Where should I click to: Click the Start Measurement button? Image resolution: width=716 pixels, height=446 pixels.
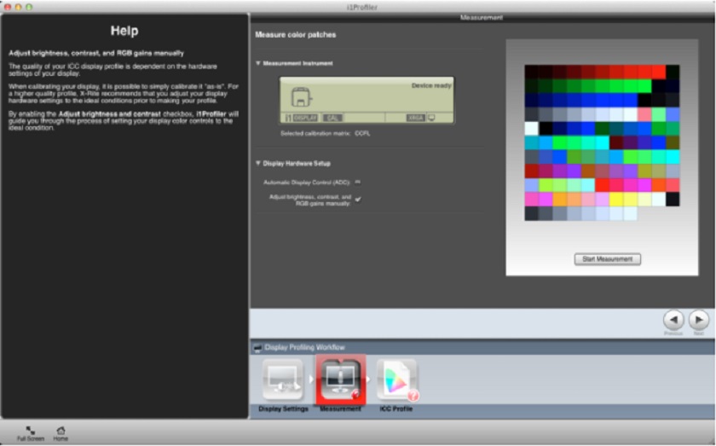[607, 259]
